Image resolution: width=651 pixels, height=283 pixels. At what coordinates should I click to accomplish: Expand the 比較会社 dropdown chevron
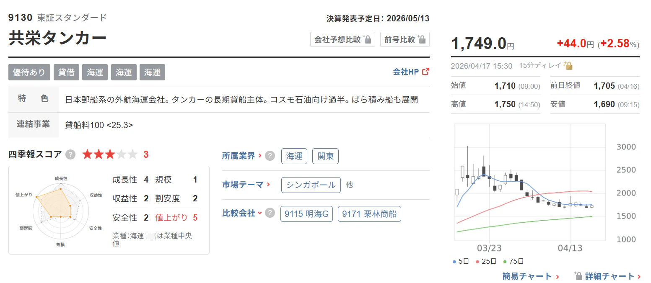click(260, 213)
